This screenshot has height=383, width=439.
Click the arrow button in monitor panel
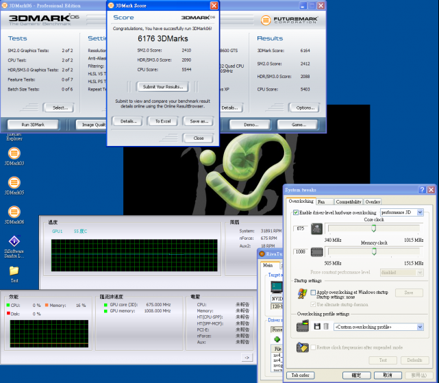pyautogui.click(x=247, y=358)
